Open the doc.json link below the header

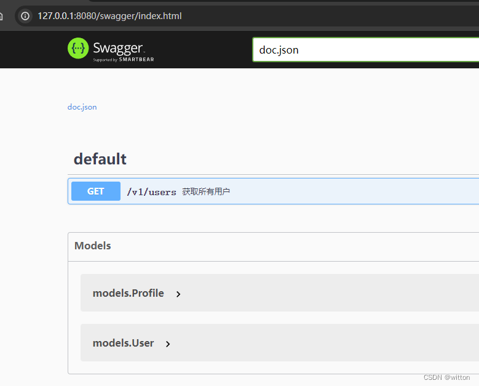82,107
